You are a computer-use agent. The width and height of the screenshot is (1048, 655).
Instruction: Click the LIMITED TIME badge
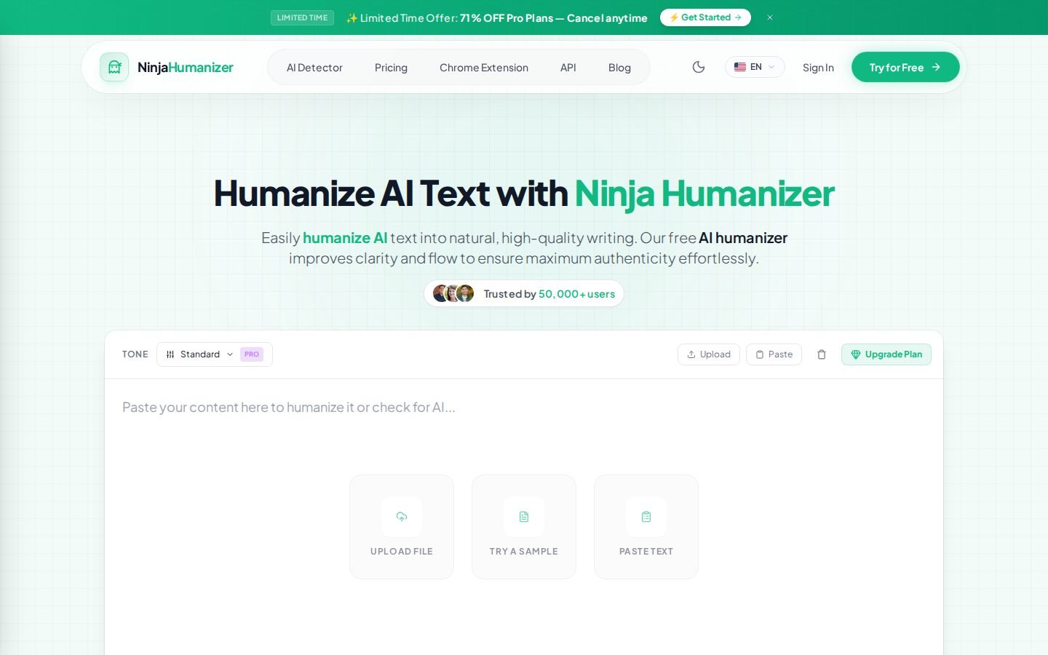302,17
